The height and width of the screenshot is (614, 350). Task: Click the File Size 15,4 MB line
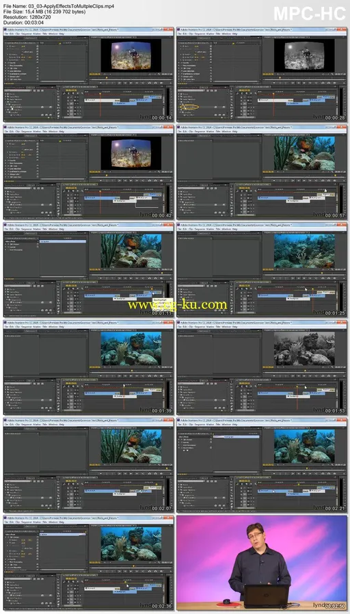click(44, 12)
